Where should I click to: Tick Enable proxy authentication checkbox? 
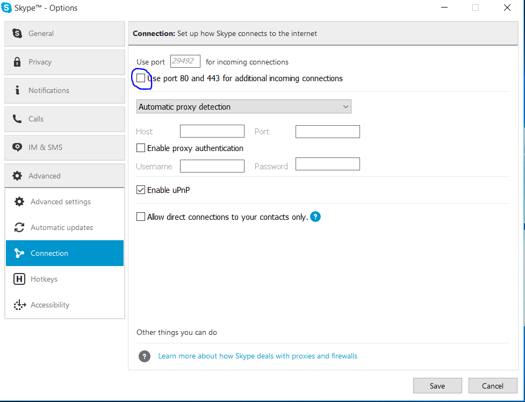click(141, 148)
